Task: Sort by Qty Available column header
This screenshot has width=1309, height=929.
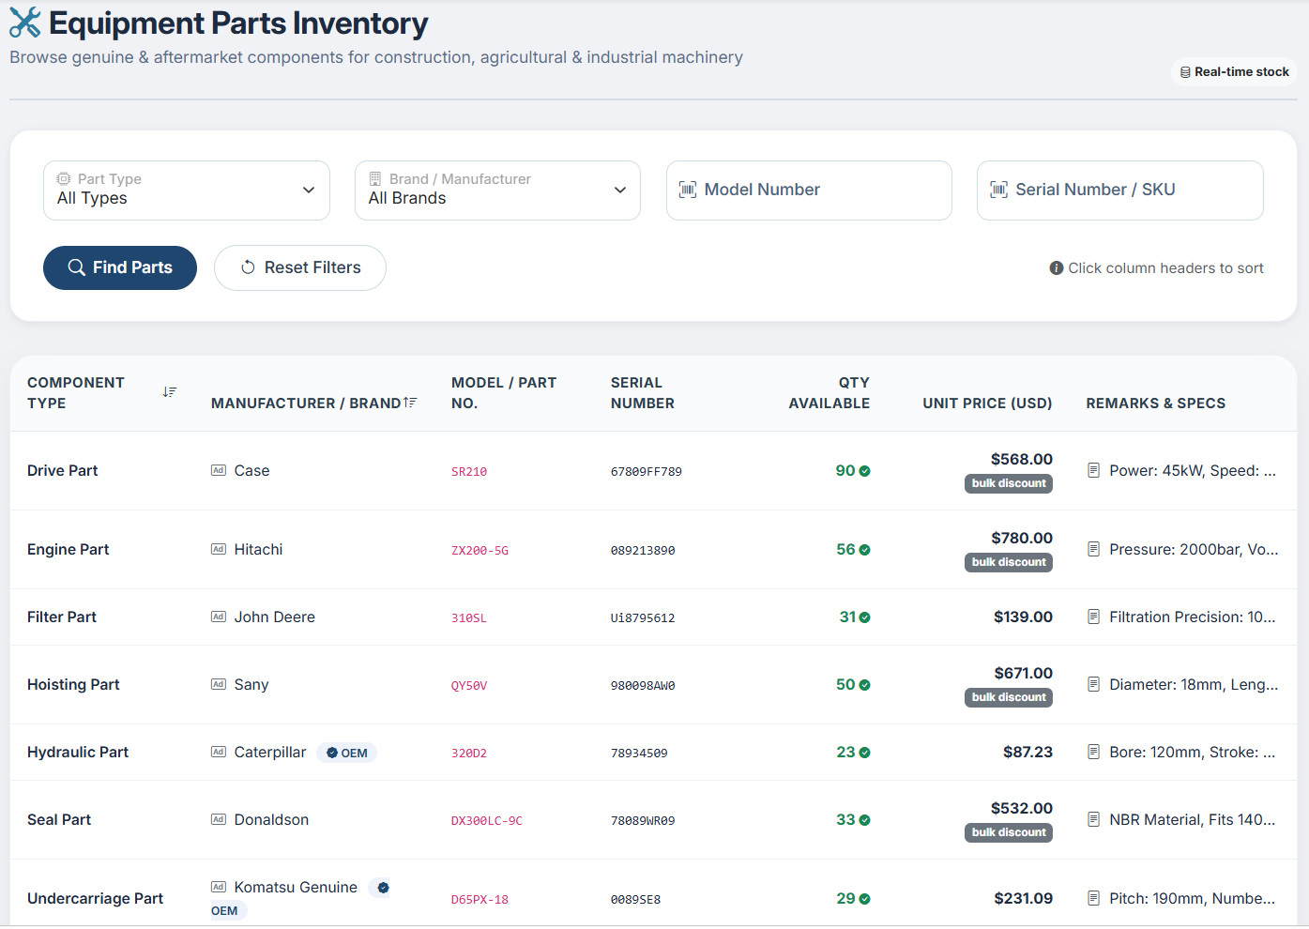Action: point(830,393)
